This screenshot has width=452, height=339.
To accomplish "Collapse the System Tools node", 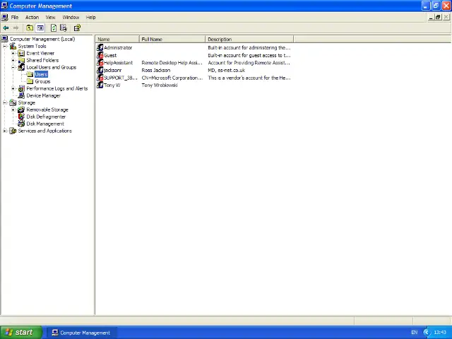I will [5, 46].
